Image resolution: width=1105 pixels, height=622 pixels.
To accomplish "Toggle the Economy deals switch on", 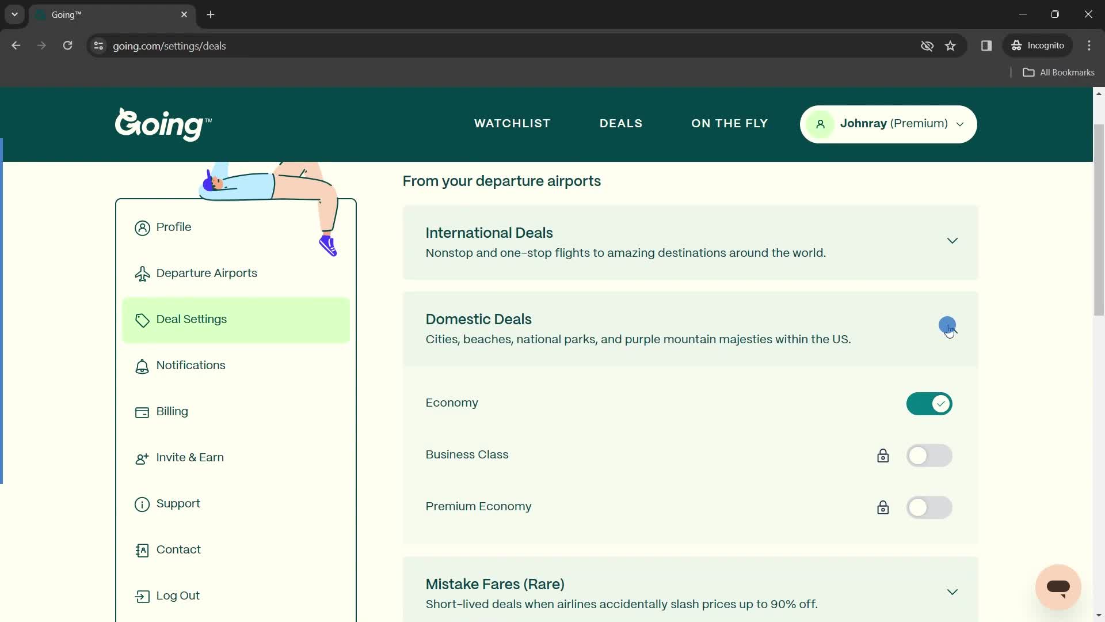I will click(x=929, y=403).
